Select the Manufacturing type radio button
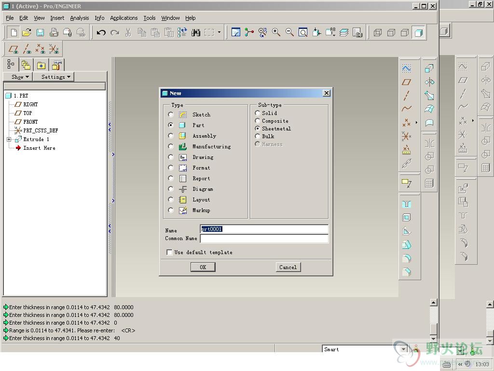Viewport: 494px width, 371px height. tap(170, 146)
